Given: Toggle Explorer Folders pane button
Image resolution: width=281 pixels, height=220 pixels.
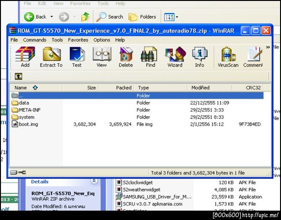Looking at the screenshot, I should pyautogui.click(x=142, y=17).
